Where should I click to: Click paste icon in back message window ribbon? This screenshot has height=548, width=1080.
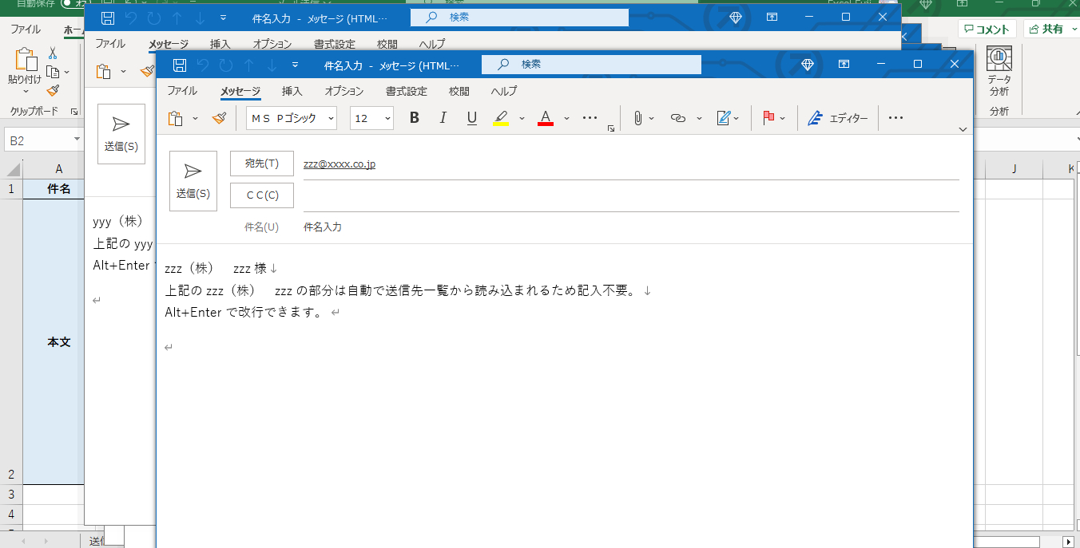tap(103, 71)
